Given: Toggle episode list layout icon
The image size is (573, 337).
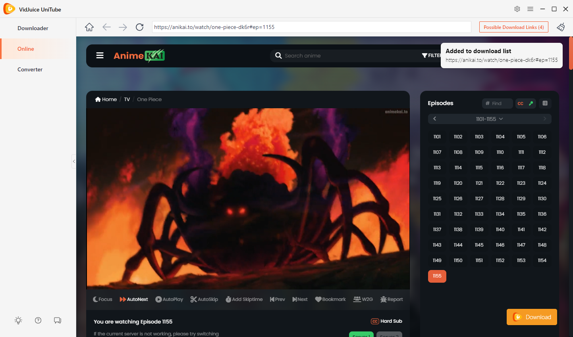Looking at the screenshot, I should (545, 103).
